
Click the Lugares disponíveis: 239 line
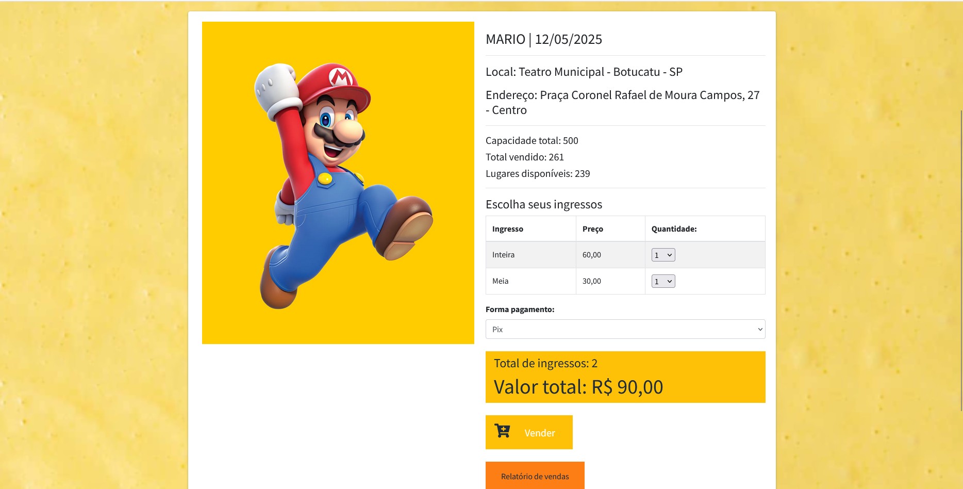click(537, 174)
